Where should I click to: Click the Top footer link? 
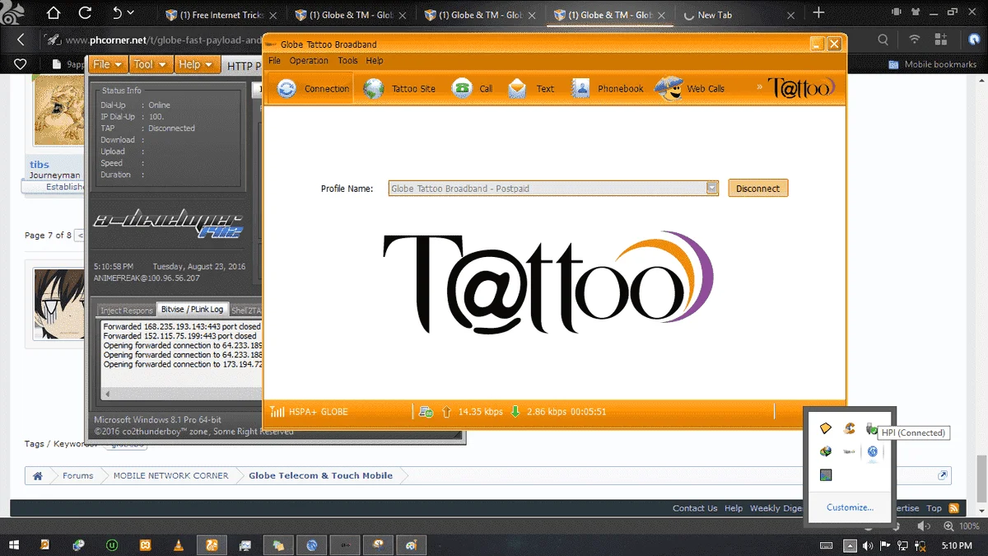pyautogui.click(x=934, y=508)
